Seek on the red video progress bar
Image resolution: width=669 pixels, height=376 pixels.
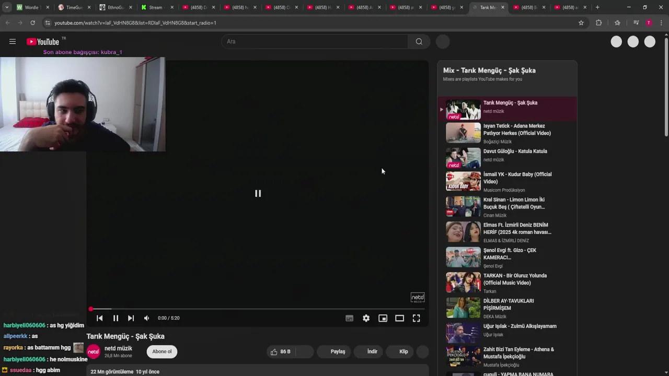258,309
